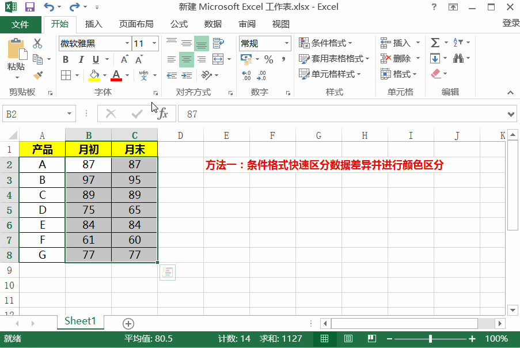The width and height of the screenshot is (520, 348).
Task: Click the 格式 cells button
Action: (x=398, y=74)
